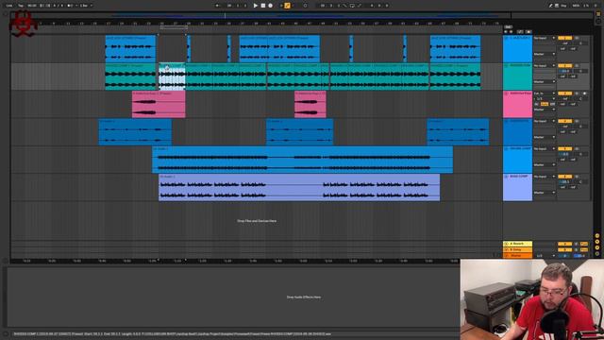Toggle the highlighted Automation Arm button
604x340 pixels.
287,6
